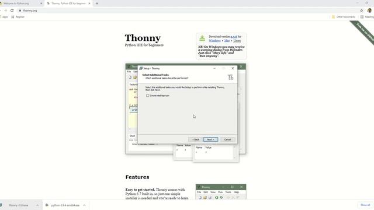Click Show all downloads
Screen dimensions: 374x210
click(365, 205)
